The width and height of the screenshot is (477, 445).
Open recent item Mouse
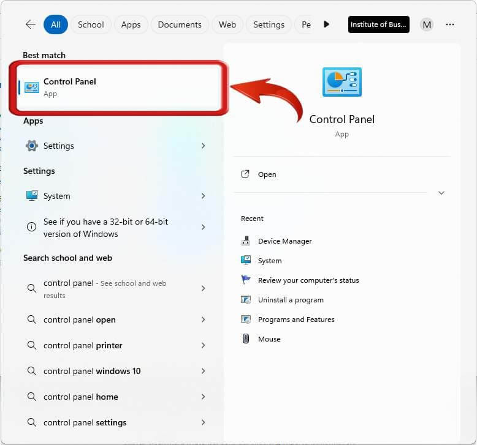coord(269,339)
